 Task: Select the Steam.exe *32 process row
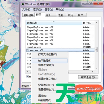(60, 50)
